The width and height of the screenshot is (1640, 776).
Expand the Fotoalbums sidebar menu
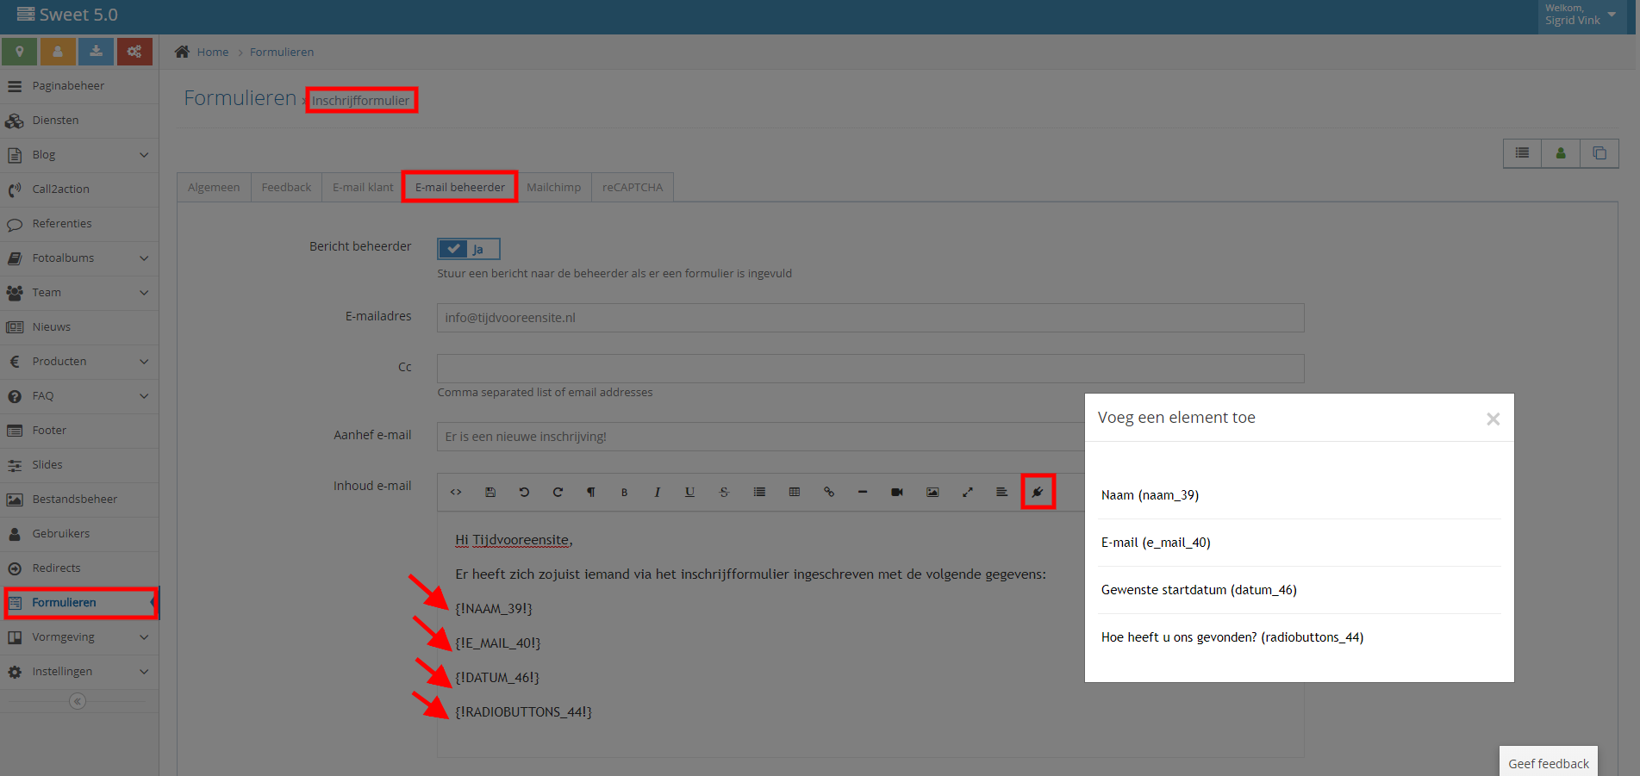point(79,258)
